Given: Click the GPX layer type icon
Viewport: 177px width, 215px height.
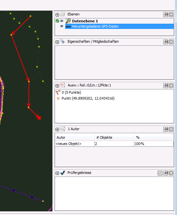Looking at the screenshot, I should 68,27.
